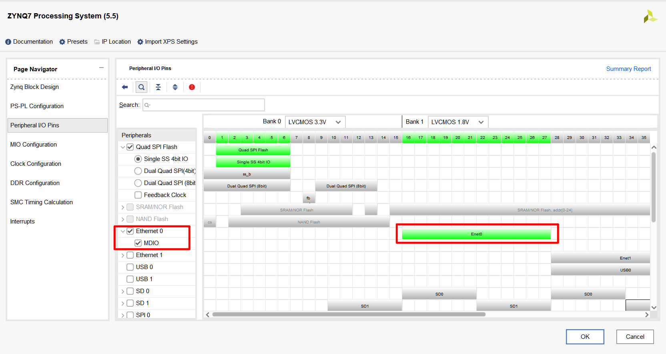Open DDR Configuration page

coord(35,183)
